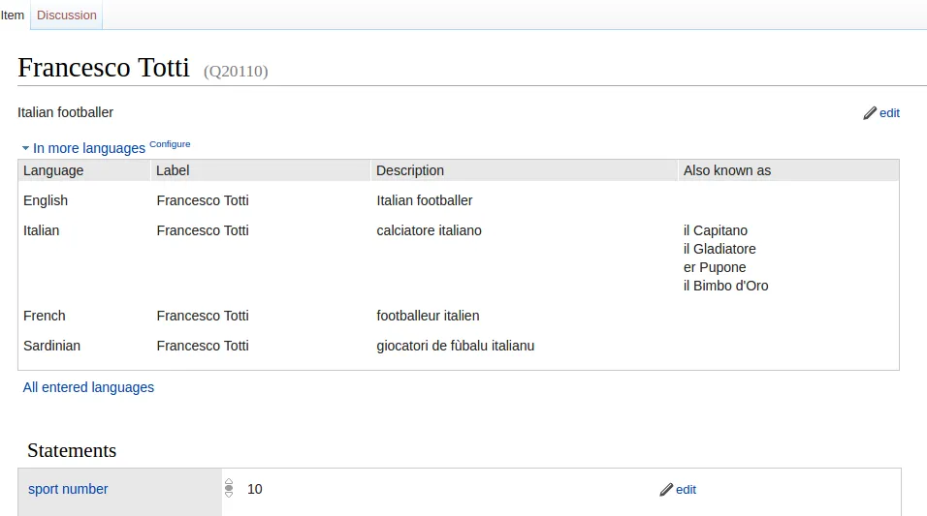Select the Sardinian language row cell

coord(52,346)
